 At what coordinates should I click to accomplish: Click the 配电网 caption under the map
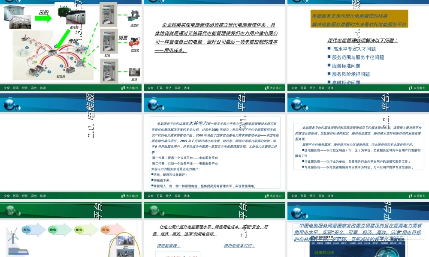(x=61, y=76)
